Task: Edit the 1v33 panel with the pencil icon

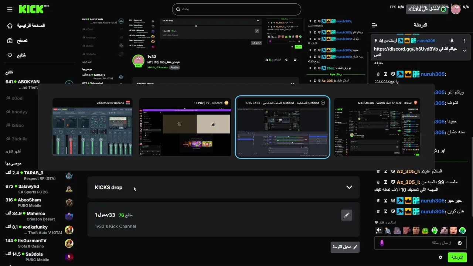Action: pos(347,215)
